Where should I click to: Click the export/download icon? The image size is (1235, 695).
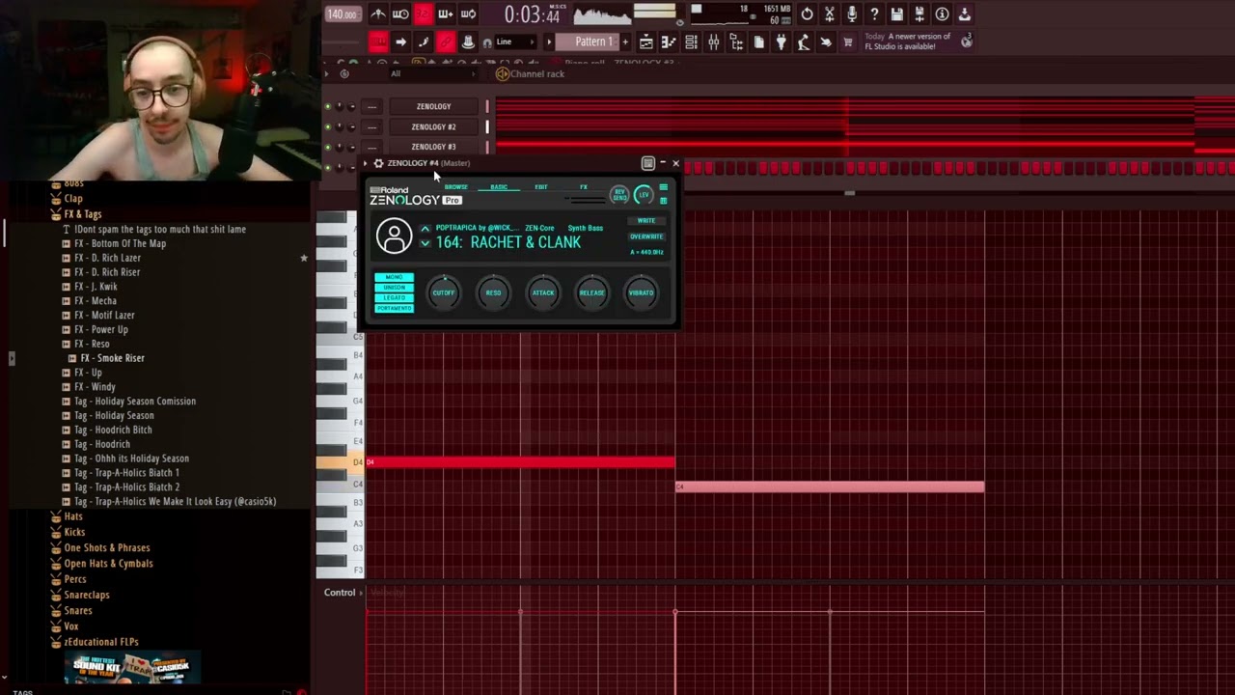(964, 14)
